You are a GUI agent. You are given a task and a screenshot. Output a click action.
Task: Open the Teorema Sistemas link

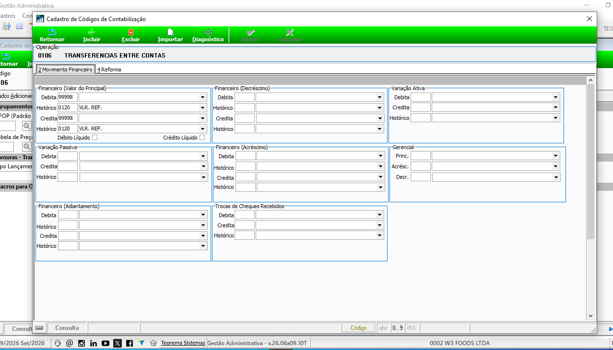point(183,343)
